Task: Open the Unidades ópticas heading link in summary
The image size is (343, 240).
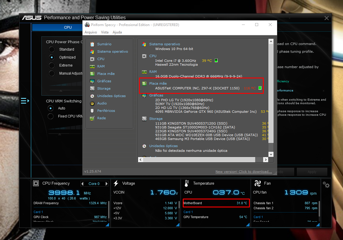Action: click(164, 146)
